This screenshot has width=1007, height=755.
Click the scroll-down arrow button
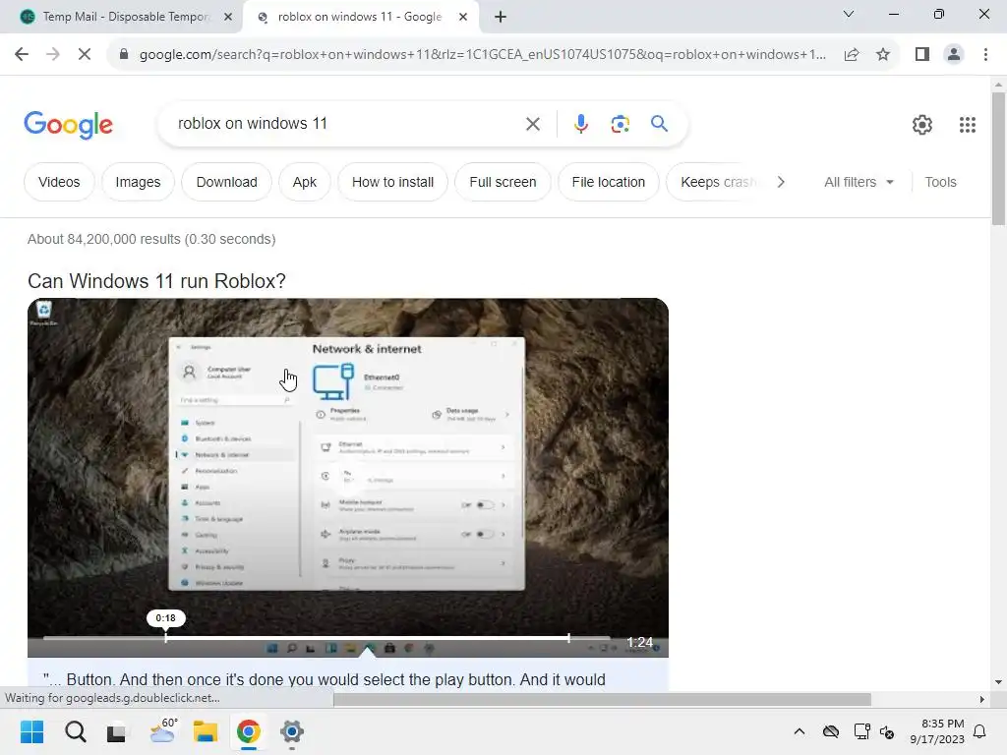pyautogui.click(x=998, y=682)
